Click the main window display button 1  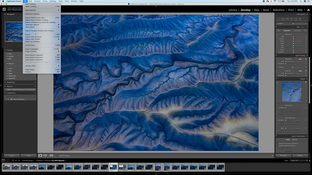(3, 160)
